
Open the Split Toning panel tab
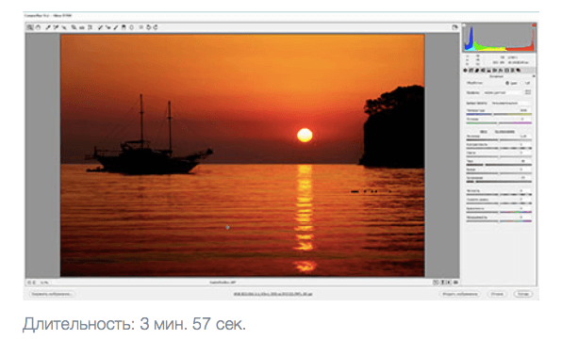[488, 71]
